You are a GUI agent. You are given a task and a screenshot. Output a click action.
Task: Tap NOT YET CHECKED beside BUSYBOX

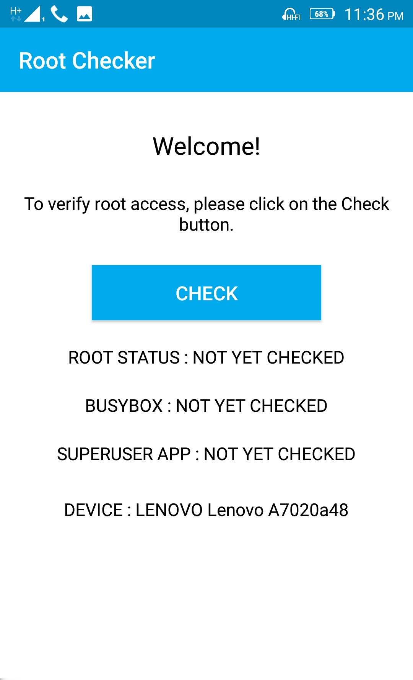point(252,406)
